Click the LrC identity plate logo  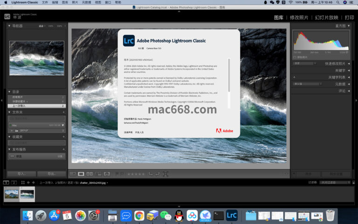pyautogui.click(x=7, y=16)
